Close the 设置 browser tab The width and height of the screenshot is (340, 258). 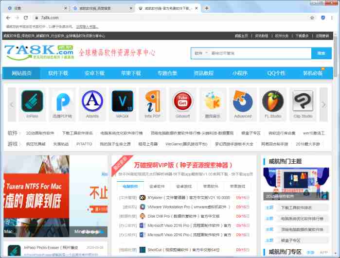[x=66, y=8]
